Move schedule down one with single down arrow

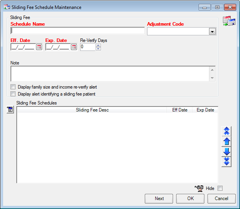(x=226, y=152)
